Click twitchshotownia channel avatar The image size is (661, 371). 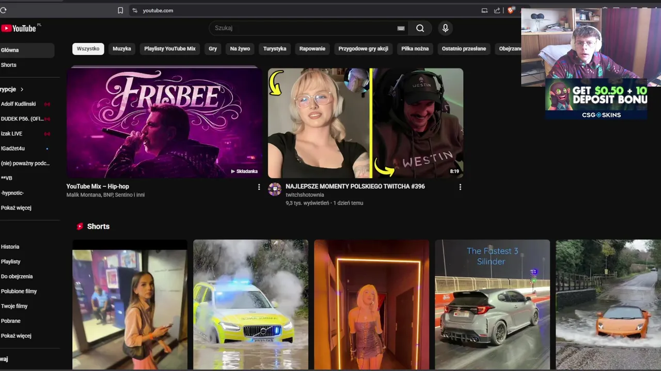coord(274,189)
